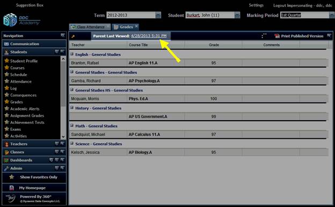This screenshot has width=335, height=207.
Task: Click the star icon next to Student Profile
Action: 7,61
